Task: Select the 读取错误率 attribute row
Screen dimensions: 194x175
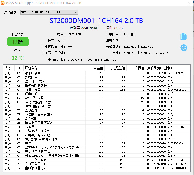Action: pos(96,73)
